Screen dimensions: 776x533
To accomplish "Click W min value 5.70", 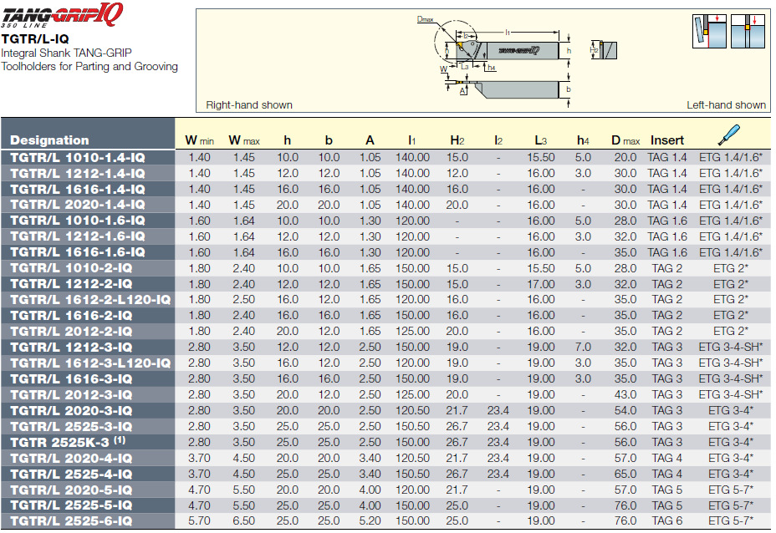I will tap(200, 520).
